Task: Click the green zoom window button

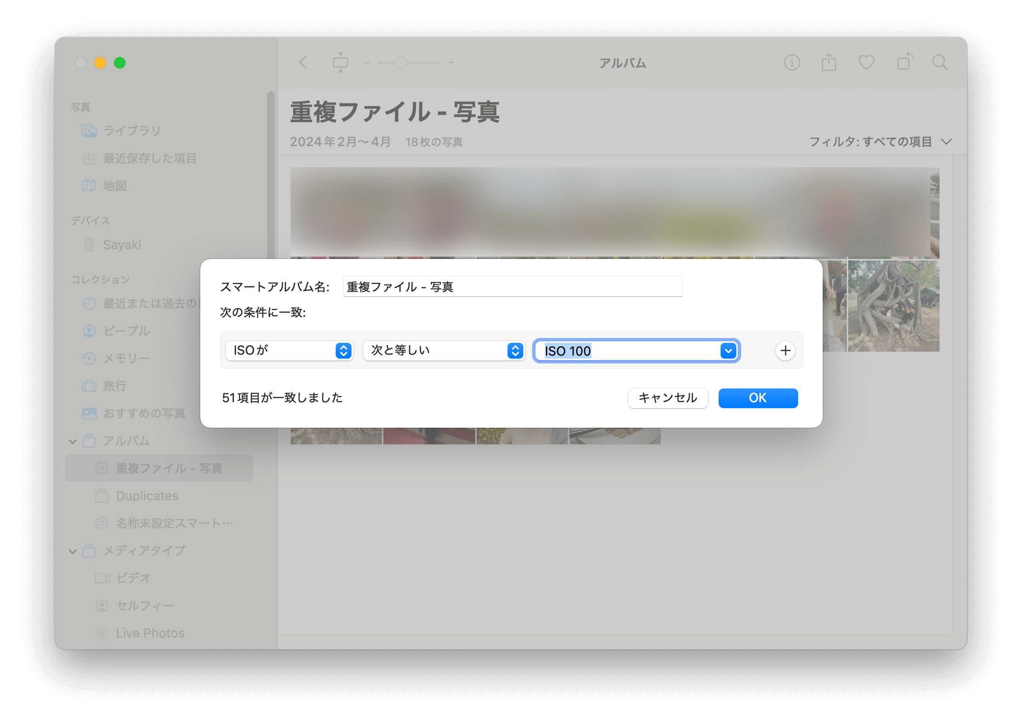Action: tap(120, 63)
